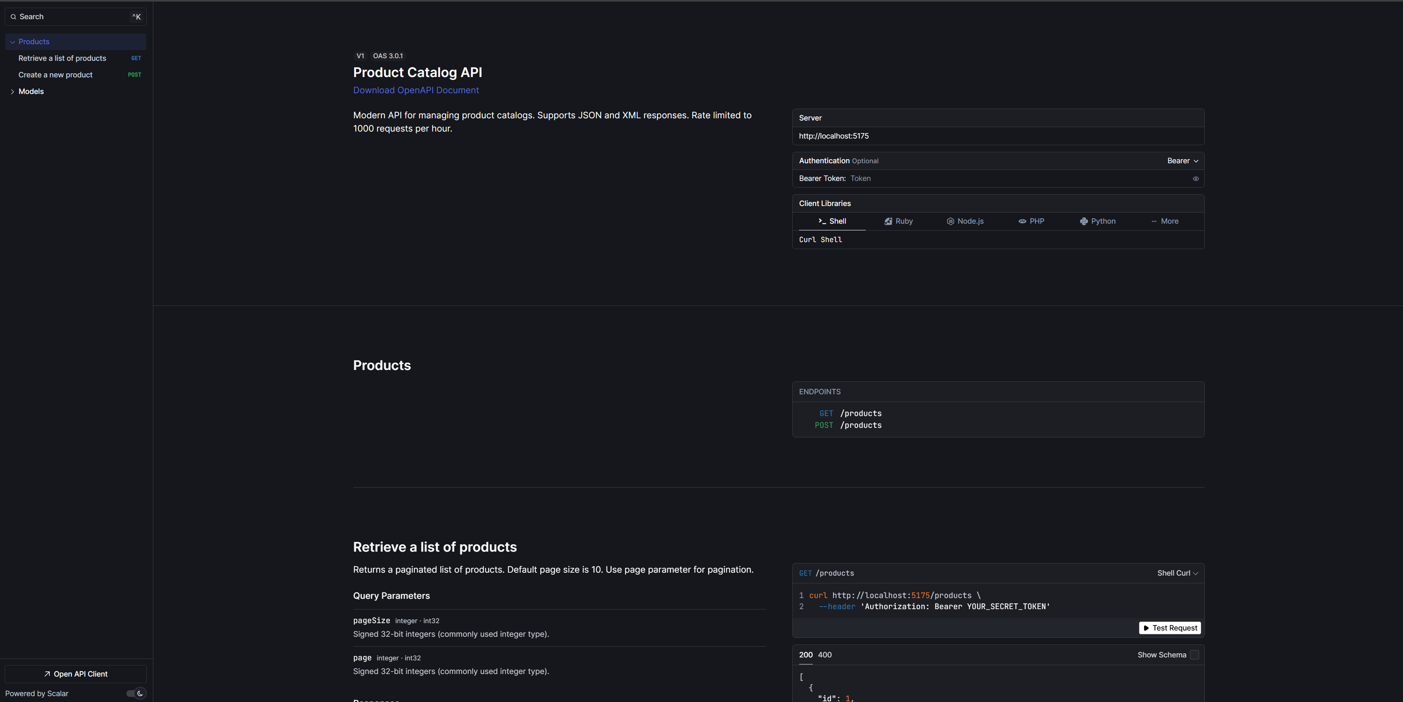The width and height of the screenshot is (1403, 702).
Task: Collapse the Products sidebar section
Action: (13, 42)
